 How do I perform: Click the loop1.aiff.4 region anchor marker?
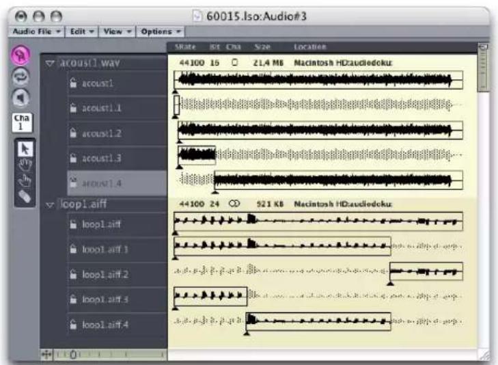(247, 334)
